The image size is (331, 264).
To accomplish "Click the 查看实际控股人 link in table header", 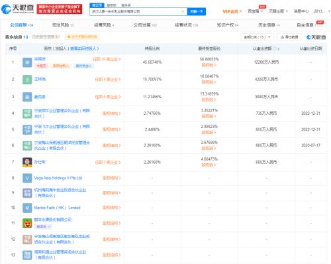I will click(85, 48).
